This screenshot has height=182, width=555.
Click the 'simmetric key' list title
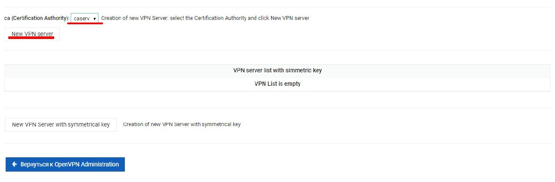point(277,70)
